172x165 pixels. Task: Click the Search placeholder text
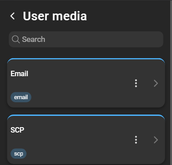coord(33,39)
